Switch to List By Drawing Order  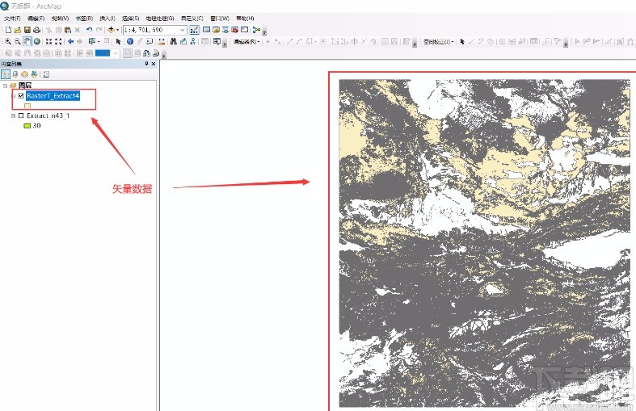[x=6, y=74]
